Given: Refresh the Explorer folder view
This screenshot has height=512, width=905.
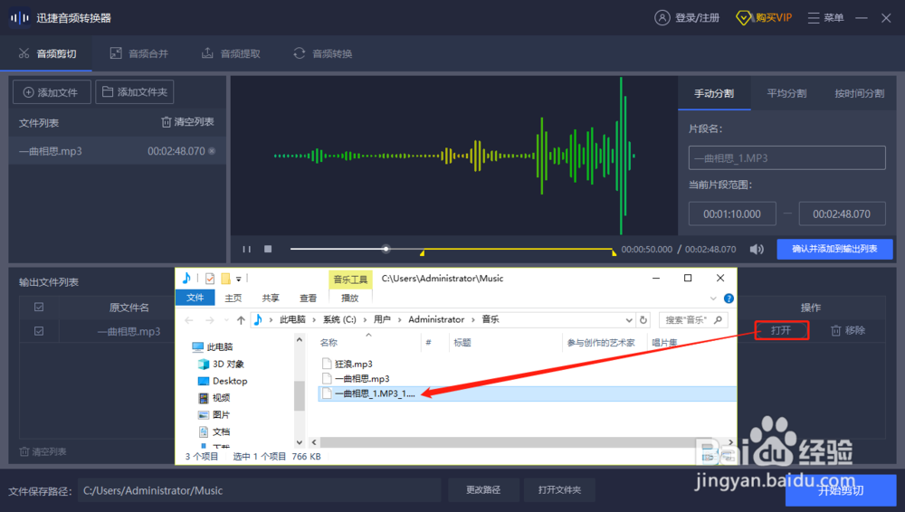Looking at the screenshot, I should tap(643, 320).
